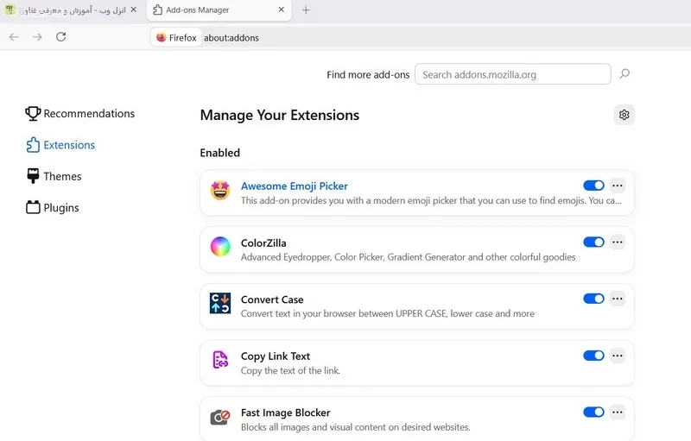
Task: Click the ColorZilla rainbow circle icon
Action: (220, 247)
